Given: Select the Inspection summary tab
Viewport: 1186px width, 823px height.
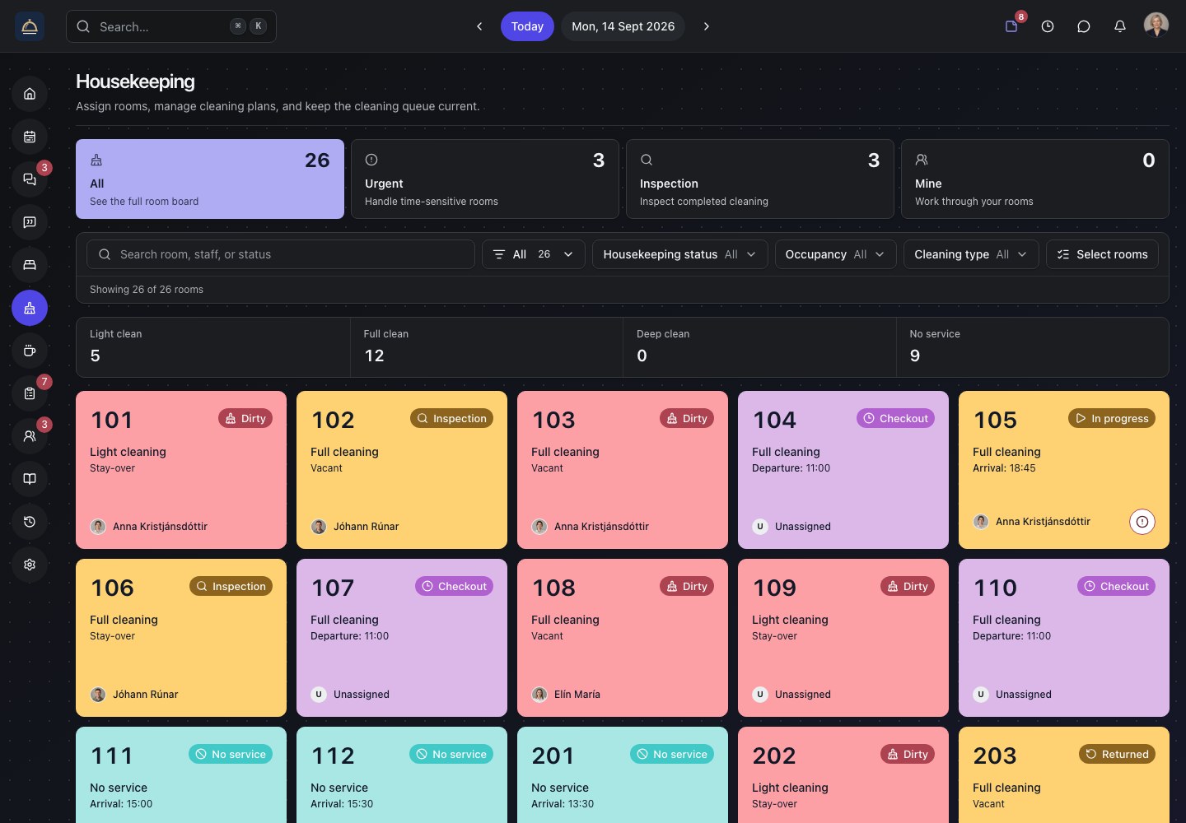Looking at the screenshot, I should [760, 179].
